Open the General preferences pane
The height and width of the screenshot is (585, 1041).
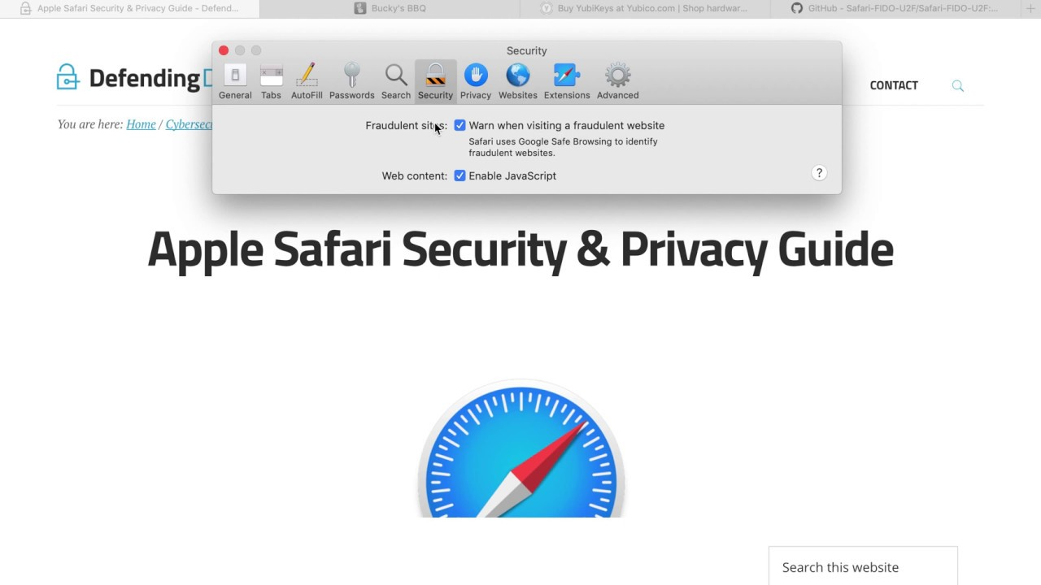click(235, 82)
